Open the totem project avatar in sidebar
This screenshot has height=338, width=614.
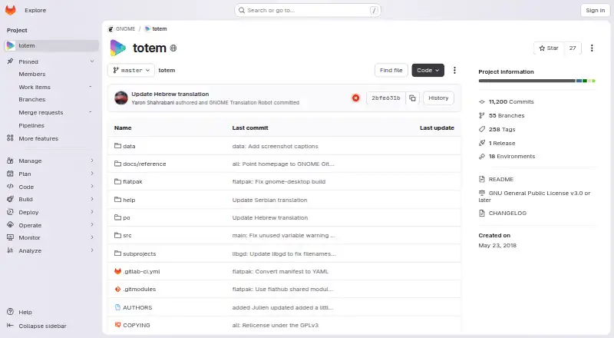11,45
